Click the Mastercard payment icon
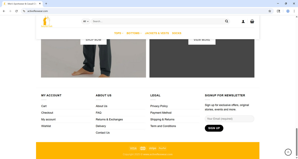Viewport: 298px width, 159px height. 143,148
